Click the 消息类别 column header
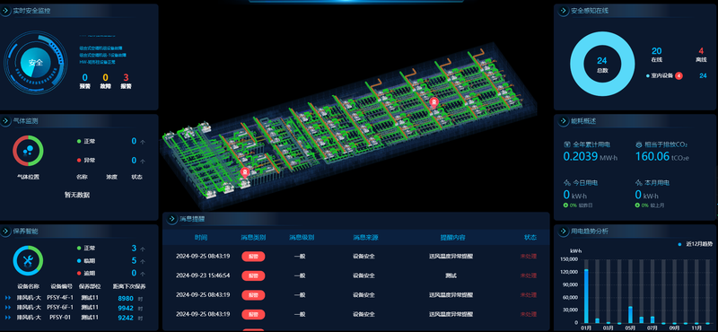 point(253,238)
